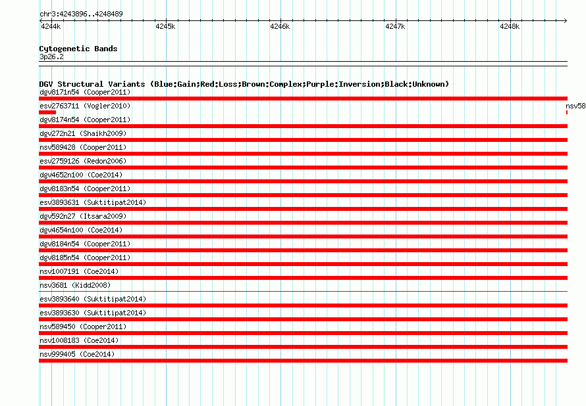Open nsv589428 (Cooper2011) variant details

[x=83, y=147]
